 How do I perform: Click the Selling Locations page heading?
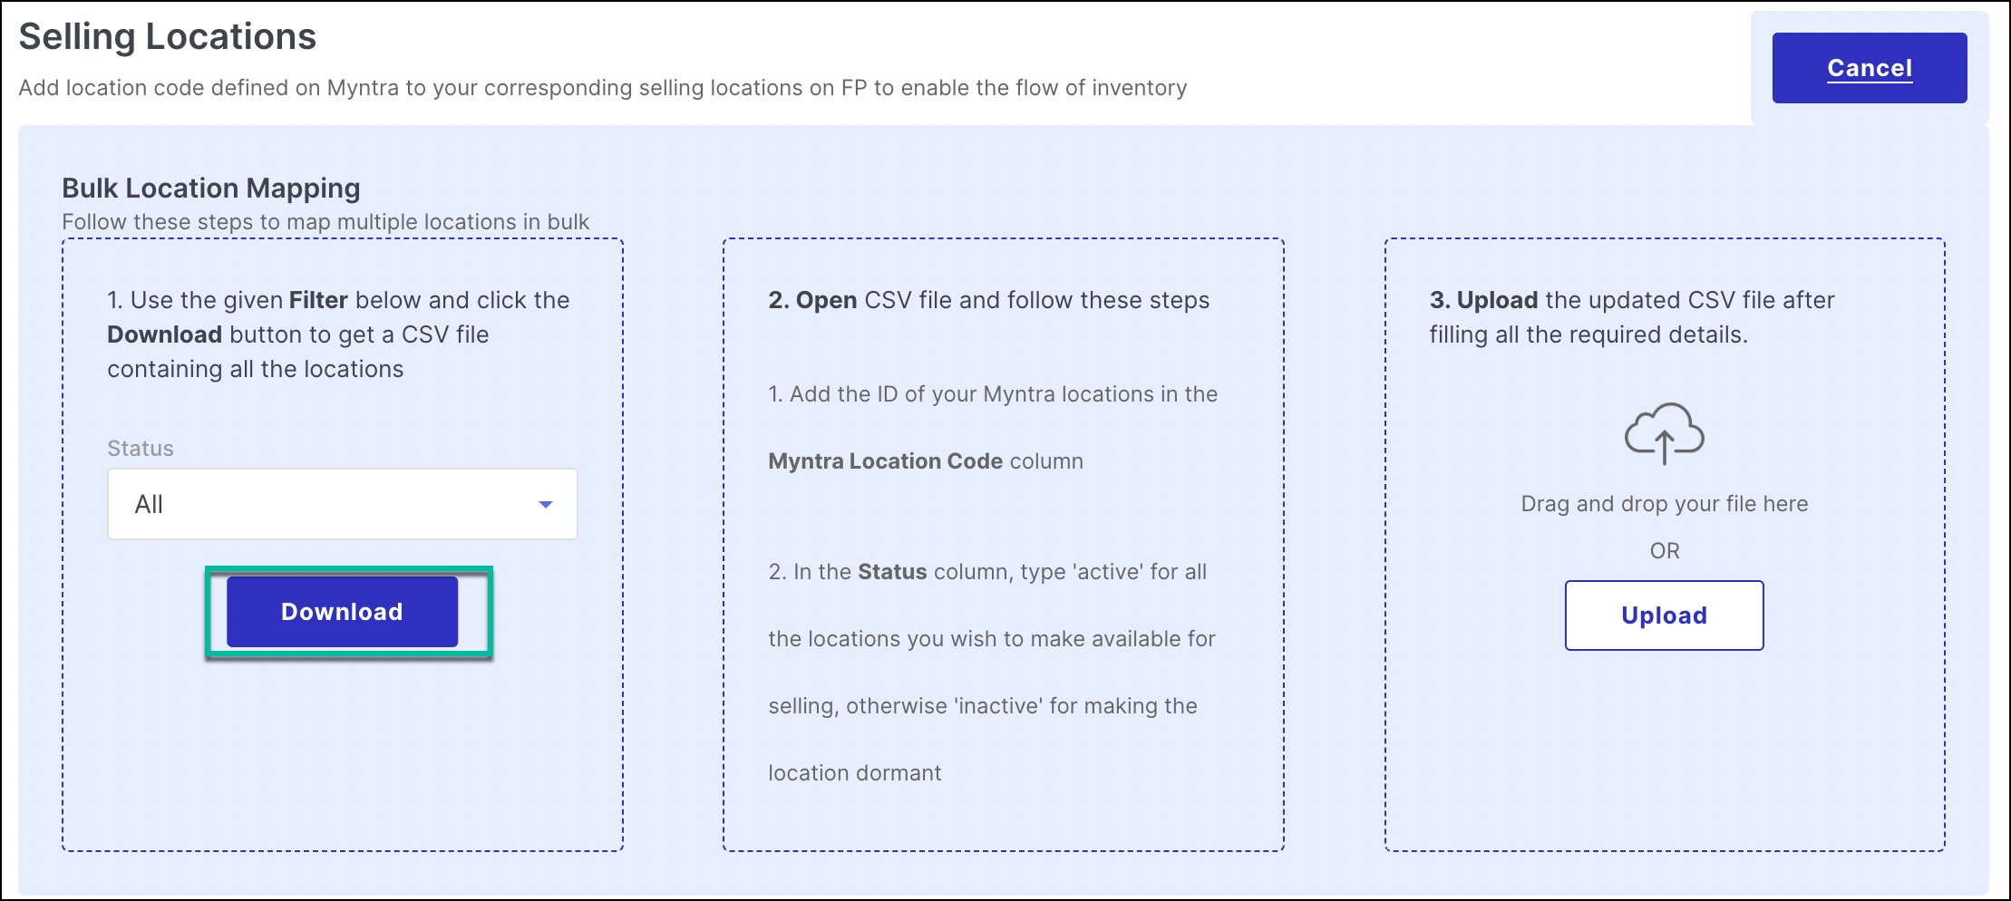pos(168,36)
